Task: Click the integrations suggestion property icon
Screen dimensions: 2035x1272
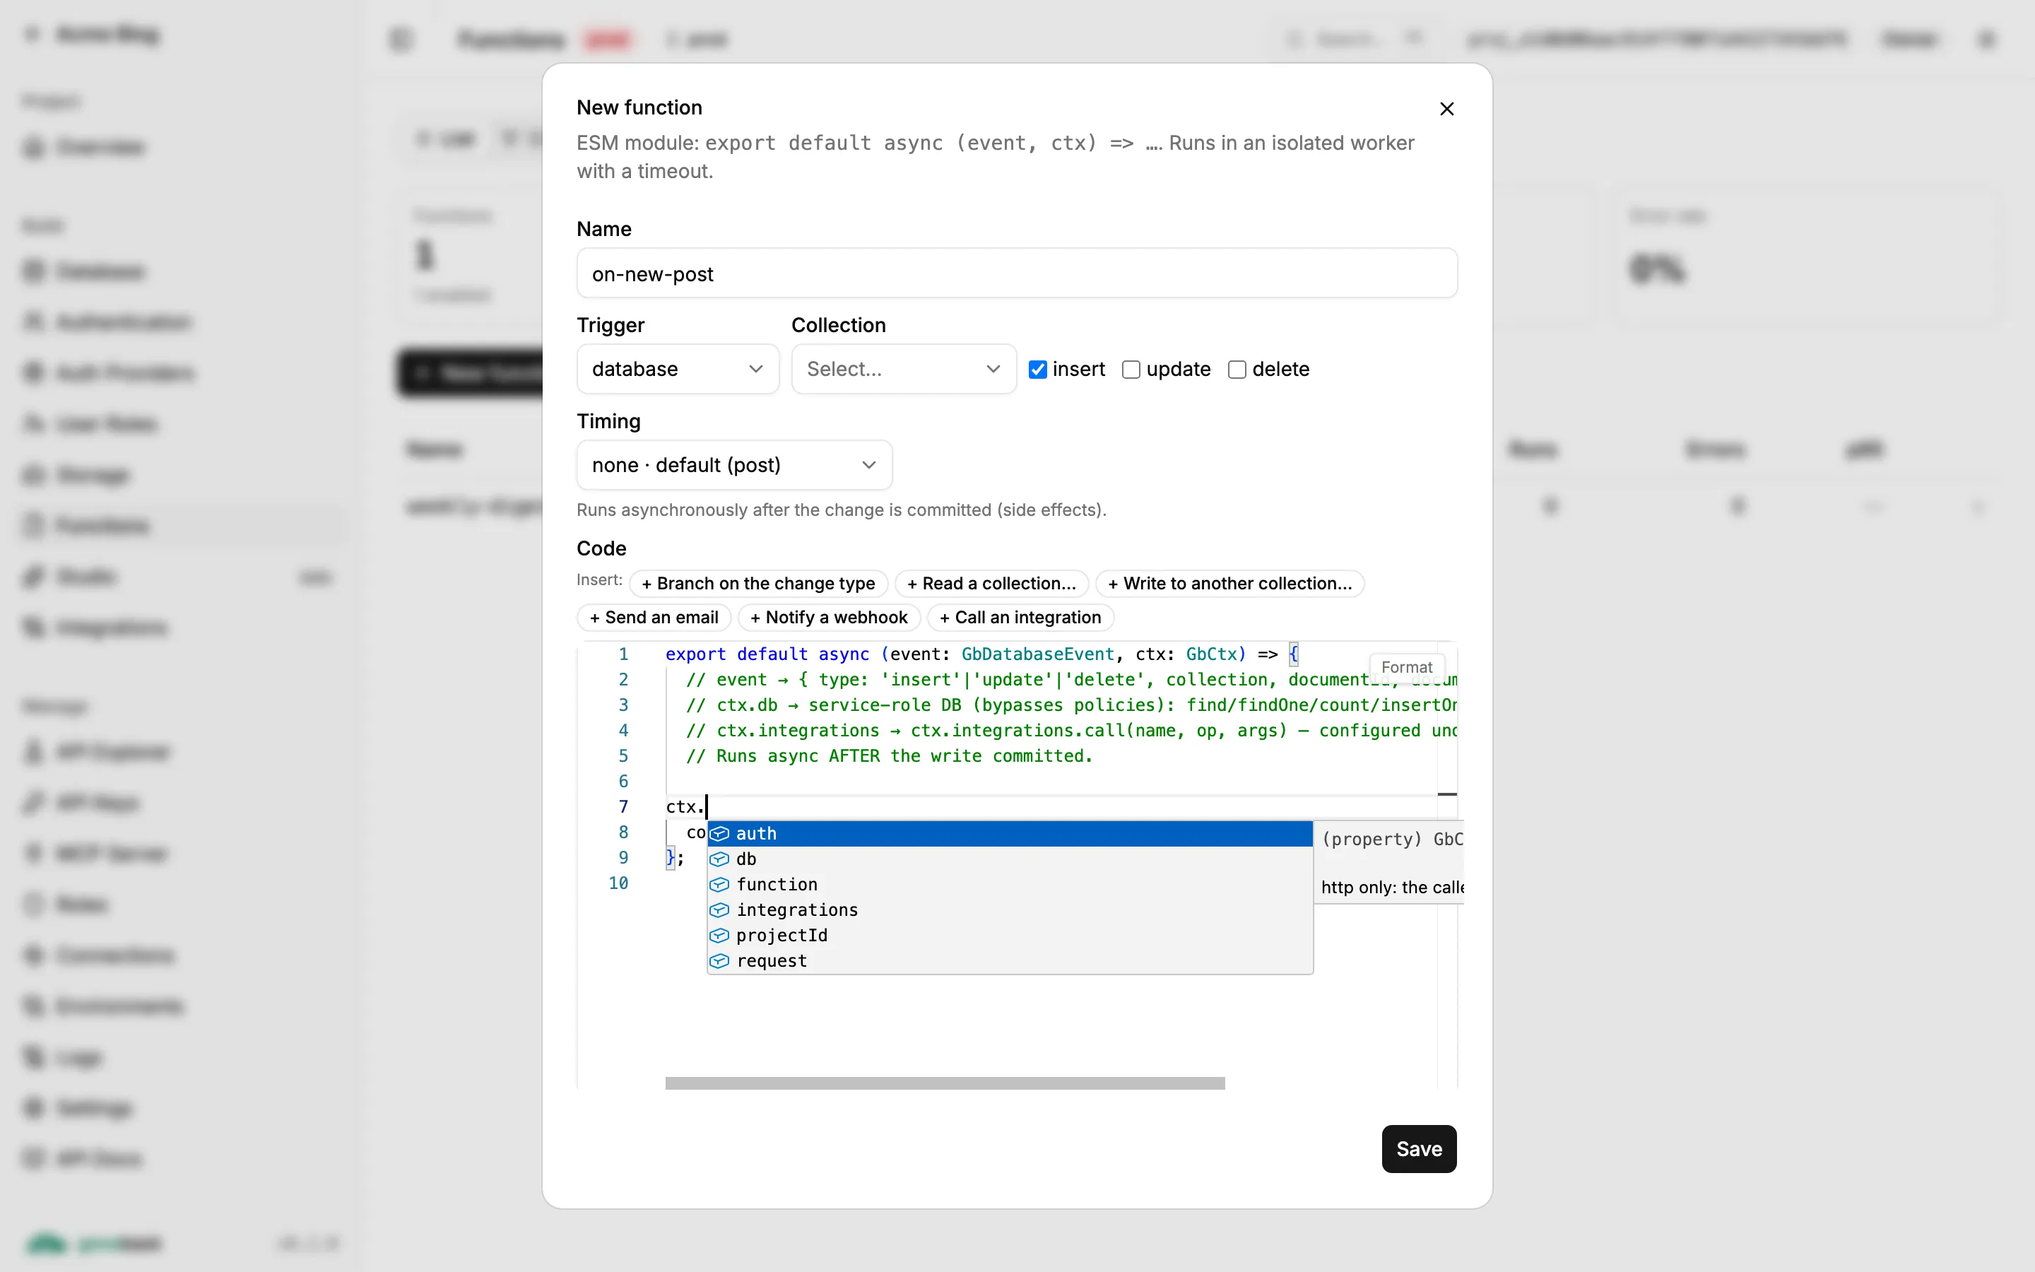Action: click(x=720, y=910)
